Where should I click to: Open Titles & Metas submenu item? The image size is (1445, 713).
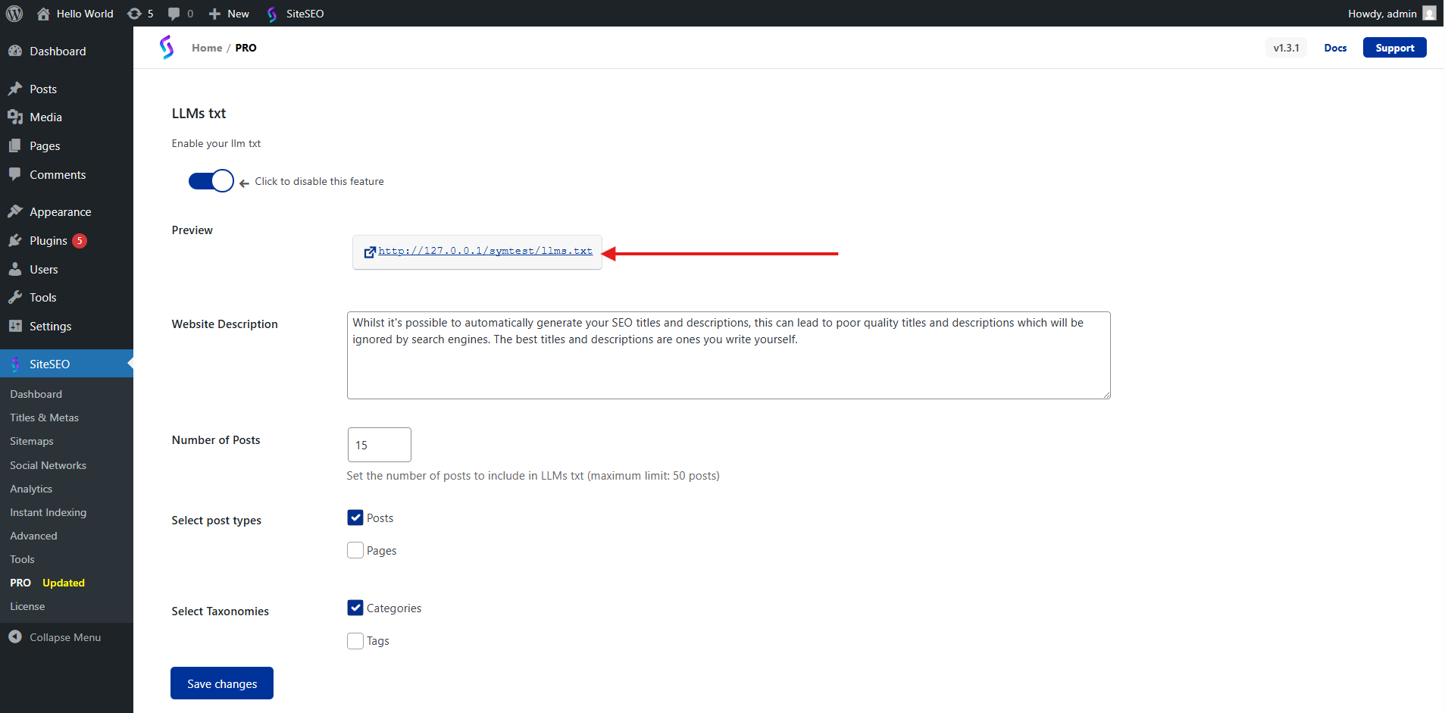pos(44,417)
